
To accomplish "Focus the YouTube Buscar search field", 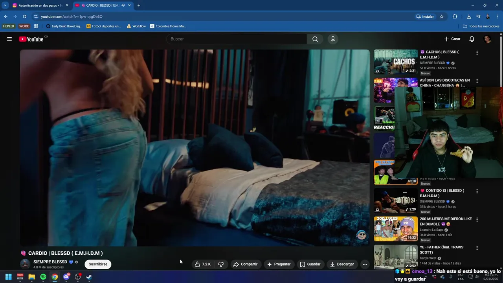I will [237, 39].
